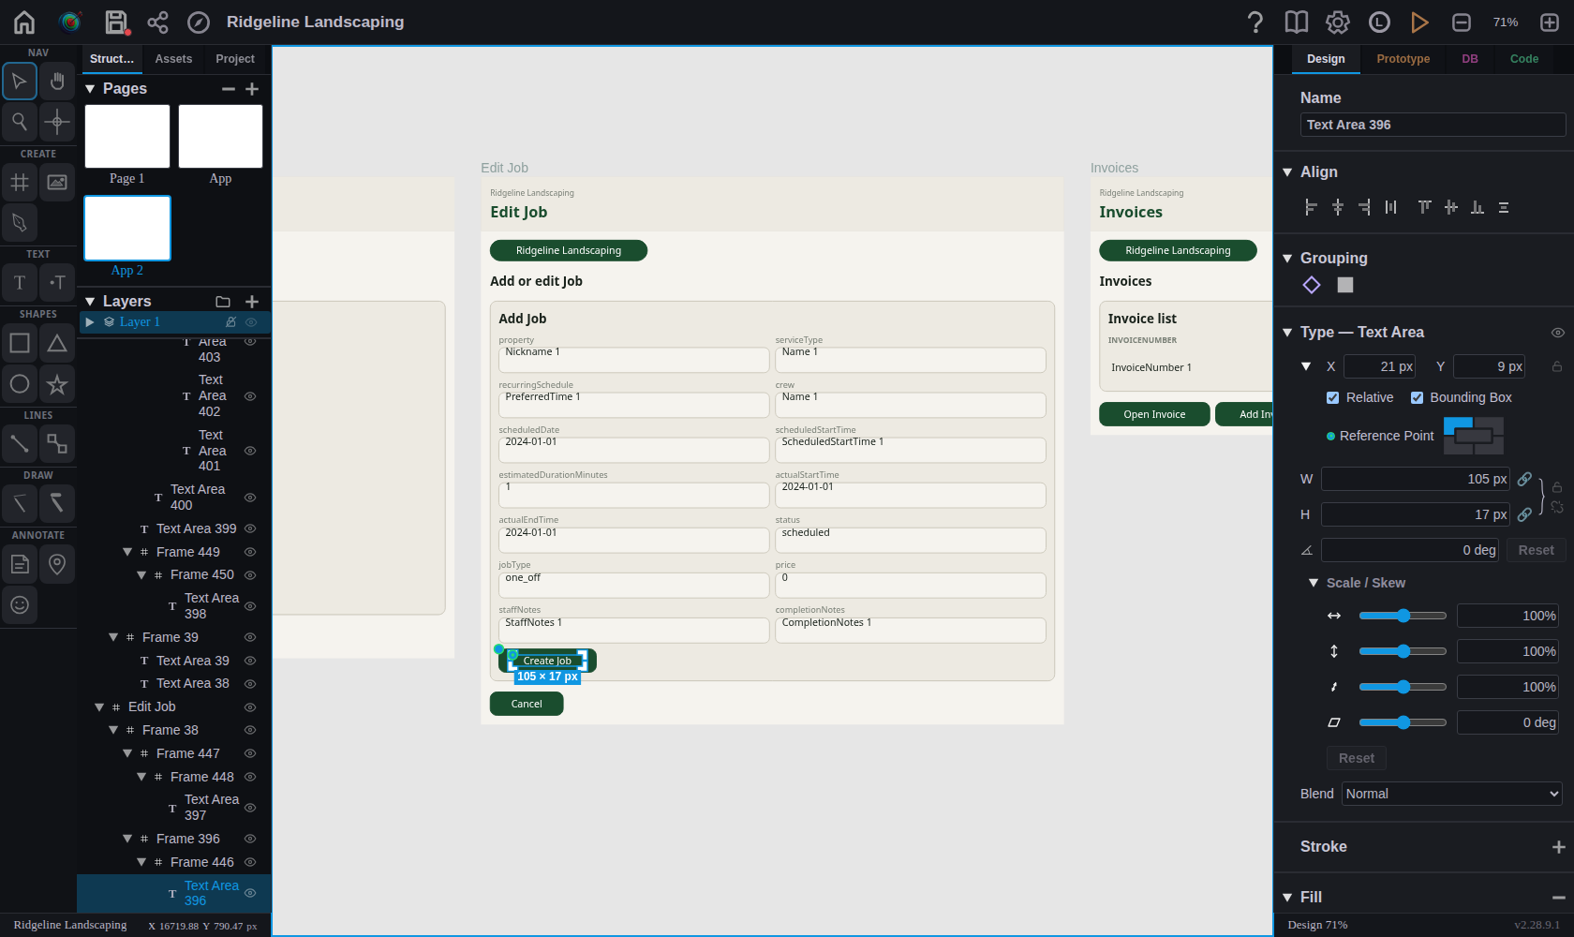Viewport: 1574px width, 937px height.
Task: Switch to the Code tab
Action: pos(1524,59)
